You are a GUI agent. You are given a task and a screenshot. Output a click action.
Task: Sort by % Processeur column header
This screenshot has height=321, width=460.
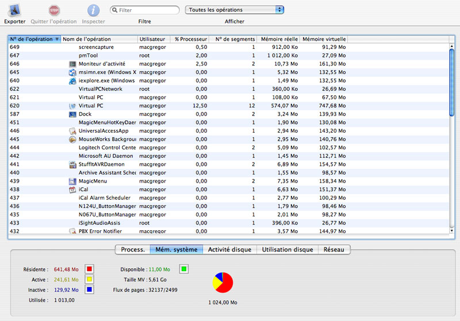pyautogui.click(x=190, y=39)
